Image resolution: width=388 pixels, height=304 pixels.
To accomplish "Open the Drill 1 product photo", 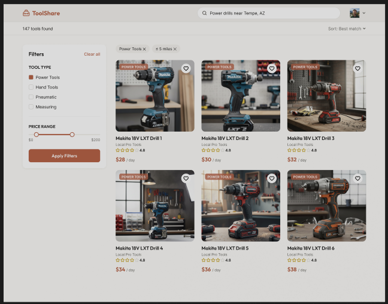I will (x=155, y=96).
